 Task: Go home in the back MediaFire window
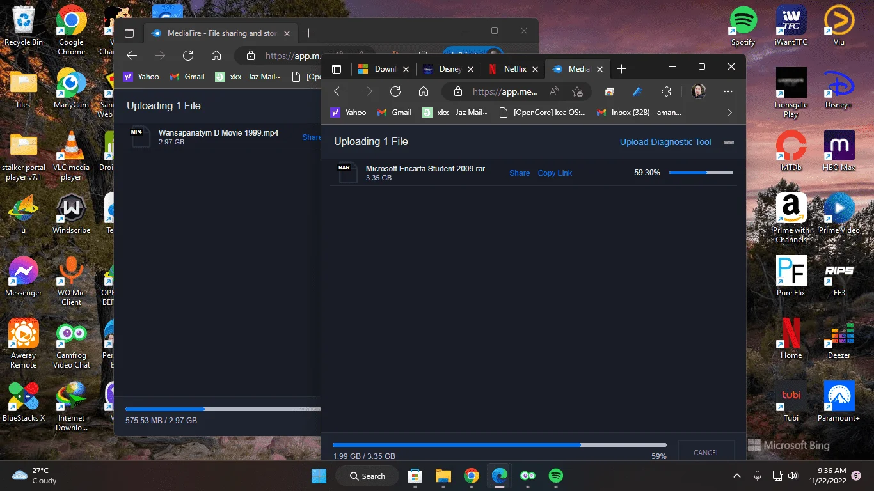point(216,56)
